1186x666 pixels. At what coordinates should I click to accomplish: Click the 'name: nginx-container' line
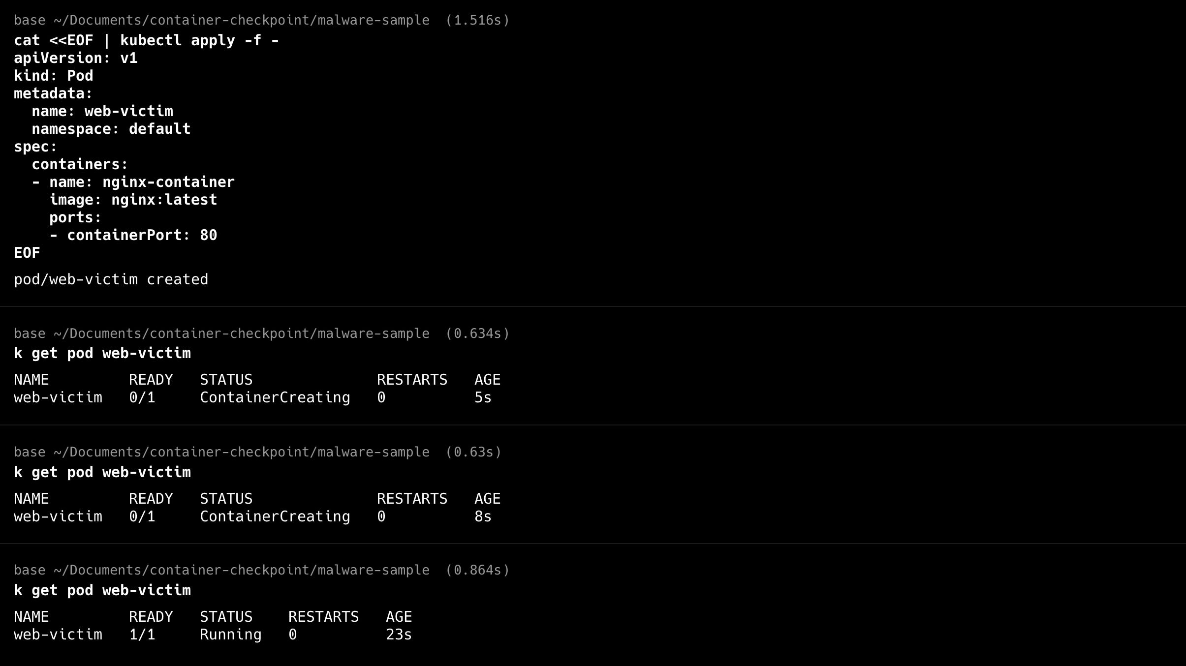pos(133,182)
